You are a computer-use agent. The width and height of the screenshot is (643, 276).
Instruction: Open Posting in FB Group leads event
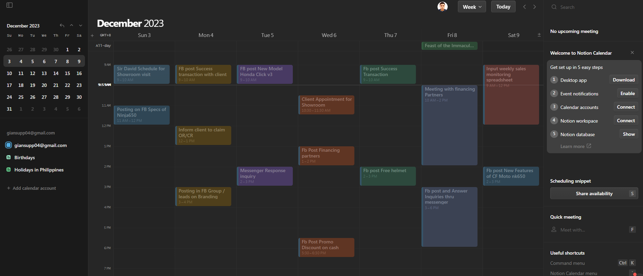(x=203, y=197)
